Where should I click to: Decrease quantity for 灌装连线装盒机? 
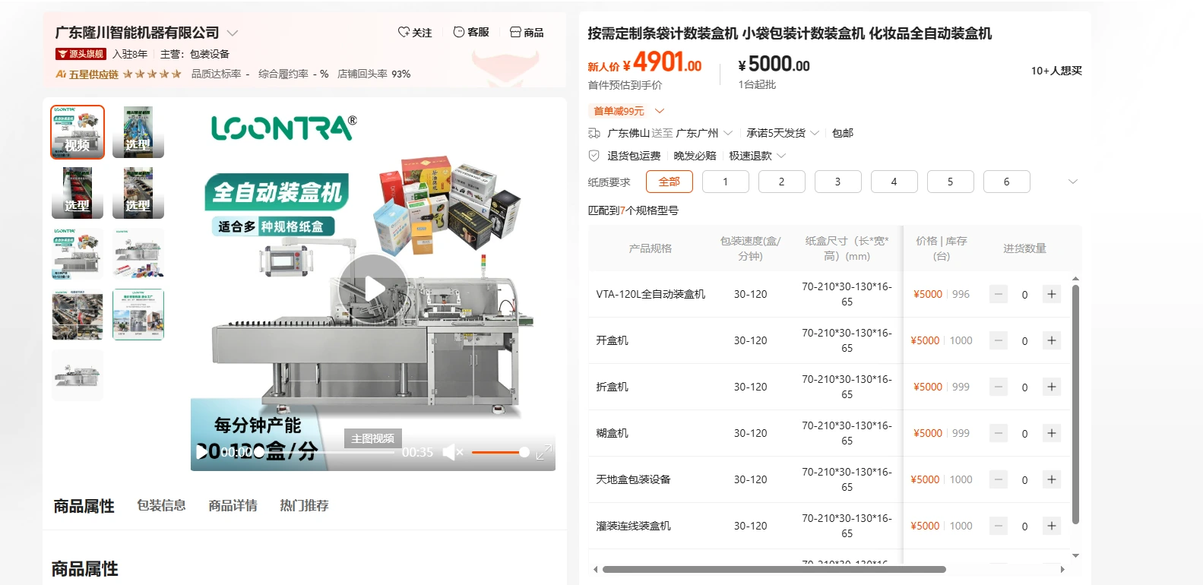pos(999,526)
